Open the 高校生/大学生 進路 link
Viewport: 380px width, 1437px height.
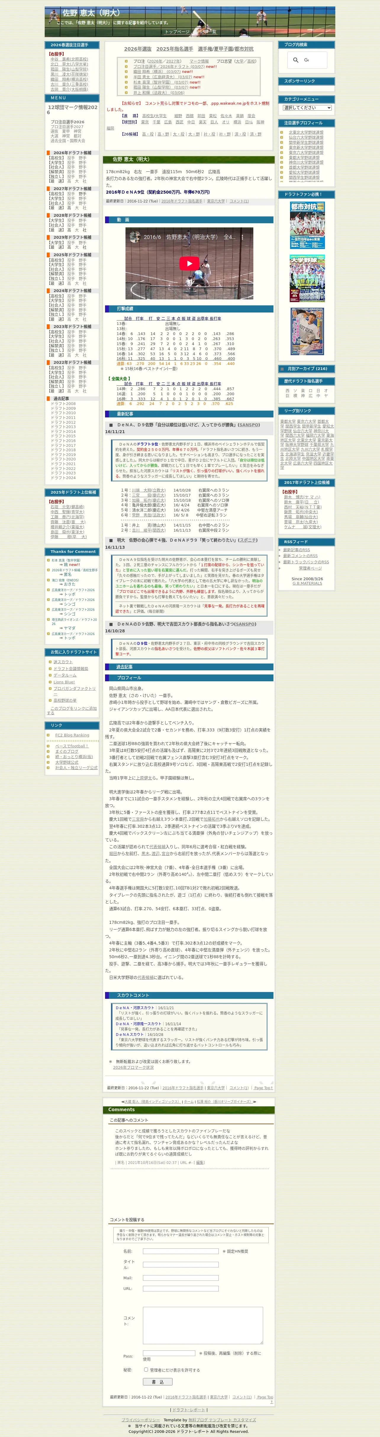click(x=154, y=115)
